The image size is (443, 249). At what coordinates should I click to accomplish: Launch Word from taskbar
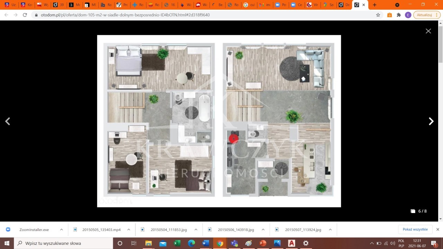(x=206, y=243)
